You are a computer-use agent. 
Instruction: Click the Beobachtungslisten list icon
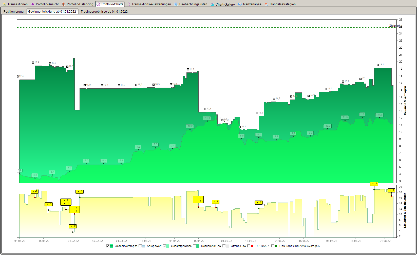pos(176,4)
